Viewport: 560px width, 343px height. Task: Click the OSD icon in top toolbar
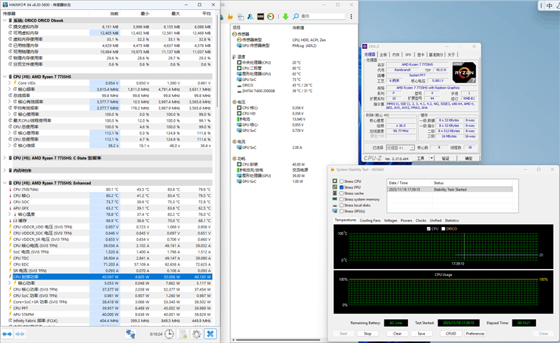click(x=260, y=16)
